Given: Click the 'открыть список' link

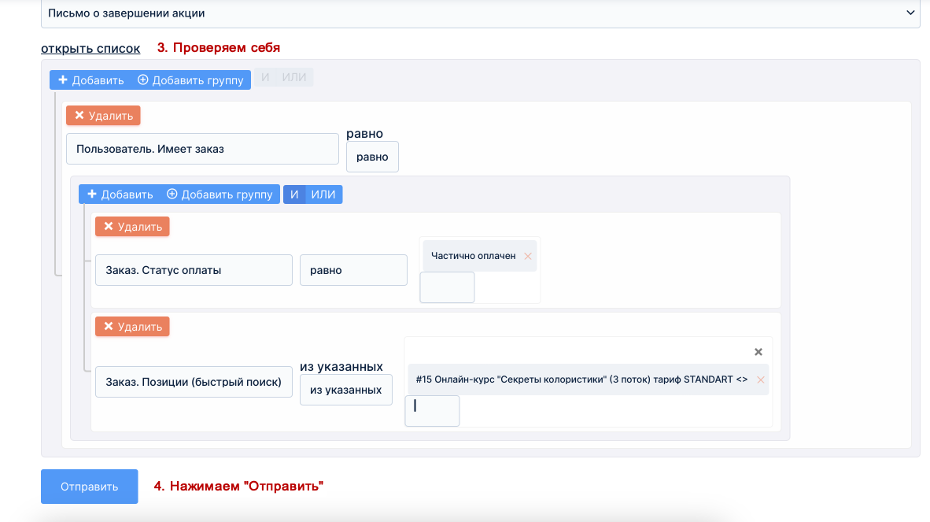Looking at the screenshot, I should pos(90,48).
